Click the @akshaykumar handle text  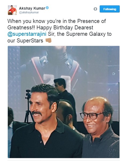click(x=29, y=13)
